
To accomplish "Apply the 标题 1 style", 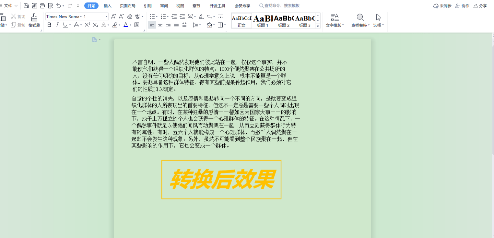I will pyautogui.click(x=263, y=21).
